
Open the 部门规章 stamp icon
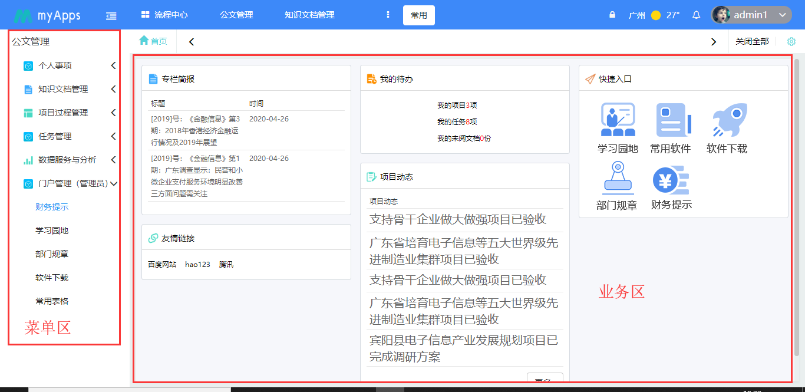(x=617, y=178)
